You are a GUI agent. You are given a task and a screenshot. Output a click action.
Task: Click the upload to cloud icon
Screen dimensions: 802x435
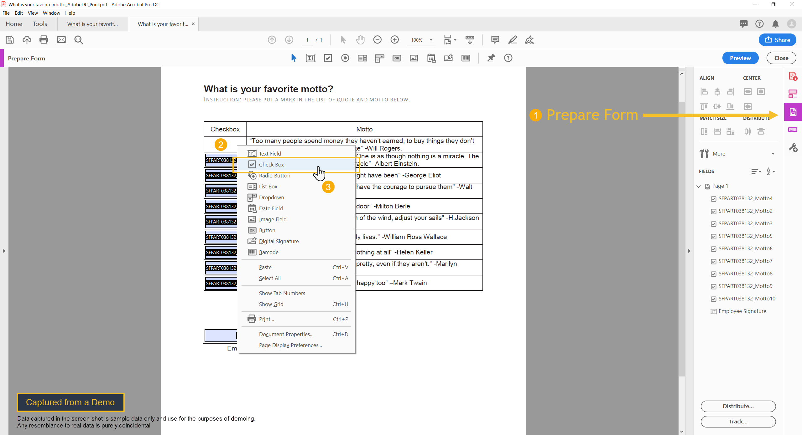[x=27, y=40]
